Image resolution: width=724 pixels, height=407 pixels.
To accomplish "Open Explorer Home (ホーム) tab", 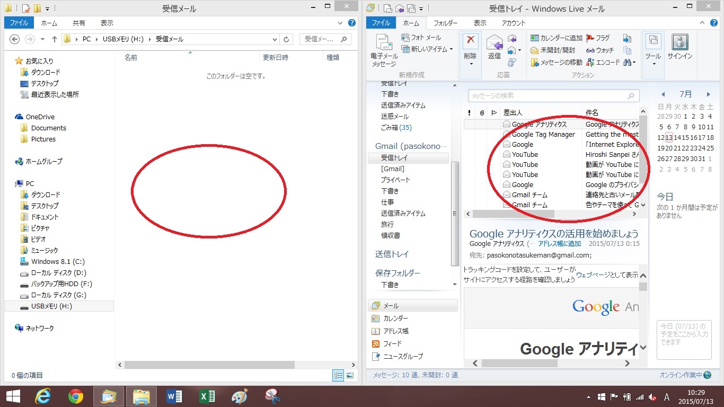I will (49, 23).
